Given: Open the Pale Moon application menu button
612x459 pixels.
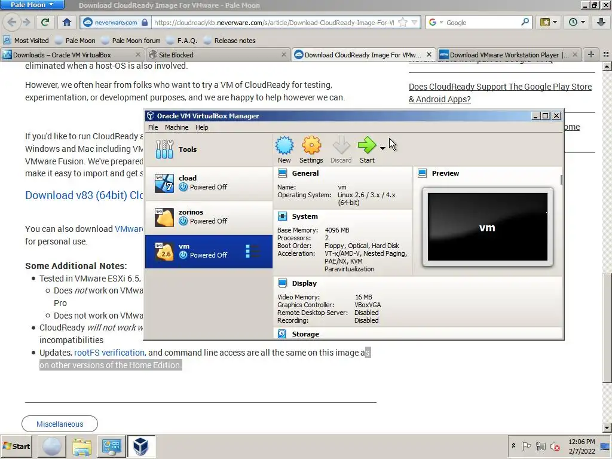Looking at the screenshot, I should pyautogui.click(x=32, y=5).
